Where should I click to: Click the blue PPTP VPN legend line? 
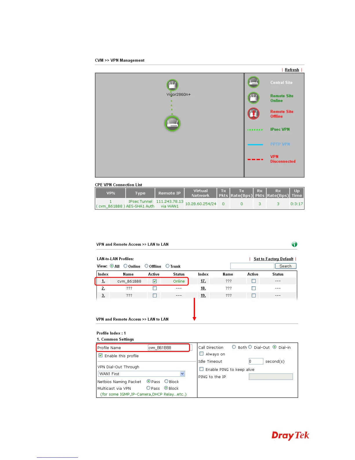[x=255, y=144]
